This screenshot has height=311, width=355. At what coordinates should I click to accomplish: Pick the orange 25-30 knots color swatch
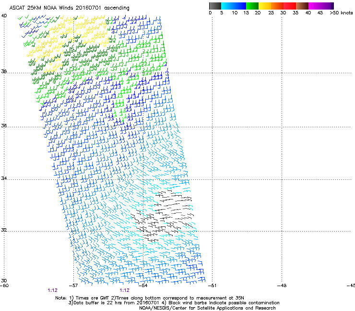[x=277, y=6]
